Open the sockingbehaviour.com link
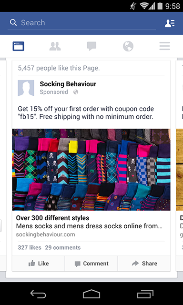This screenshot has width=183, height=305. pos(45,234)
